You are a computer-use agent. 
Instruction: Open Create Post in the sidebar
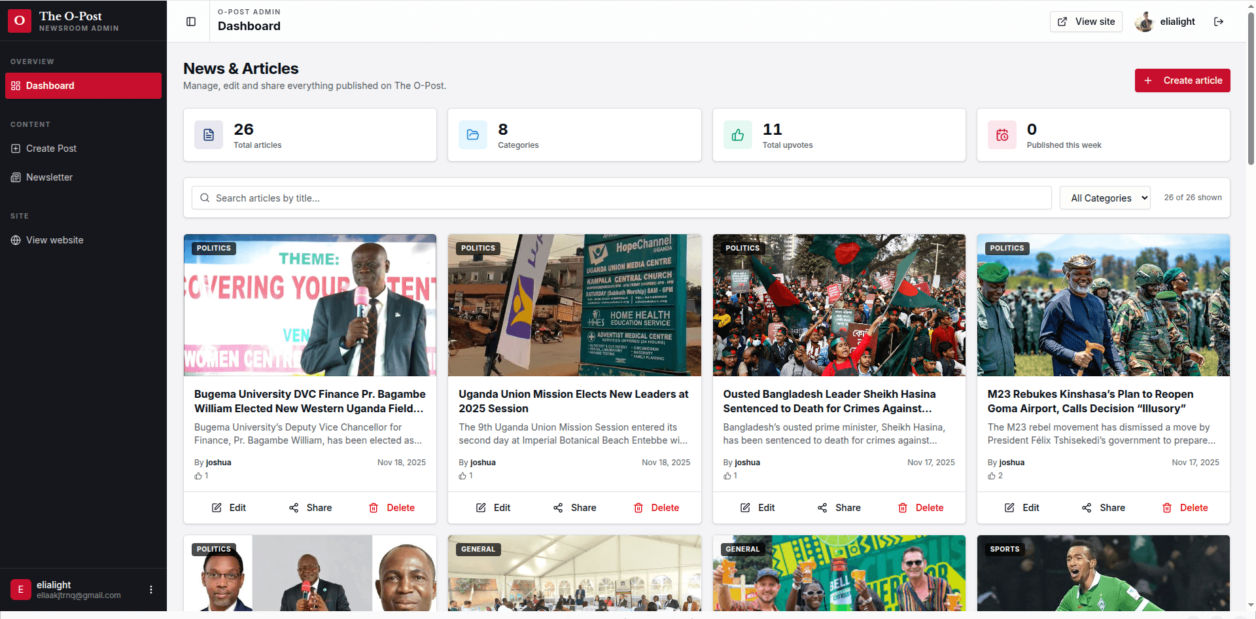83,149
